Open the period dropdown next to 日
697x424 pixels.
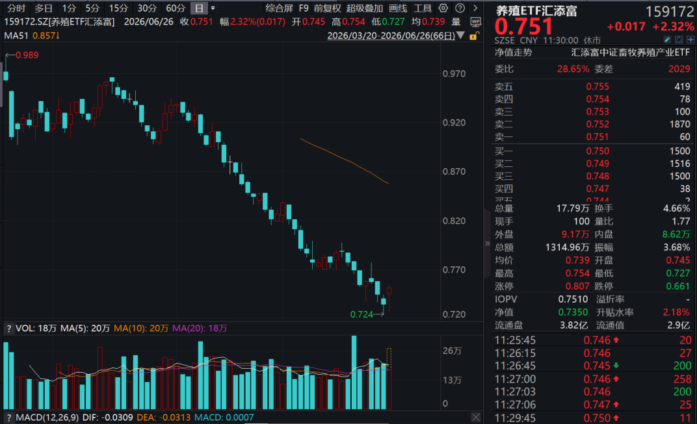tap(213, 8)
